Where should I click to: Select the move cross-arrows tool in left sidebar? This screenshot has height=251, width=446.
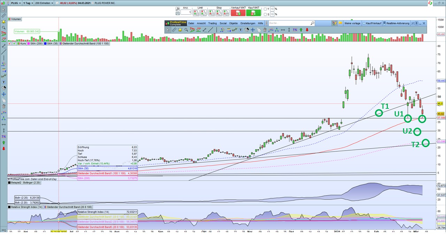(3, 94)
